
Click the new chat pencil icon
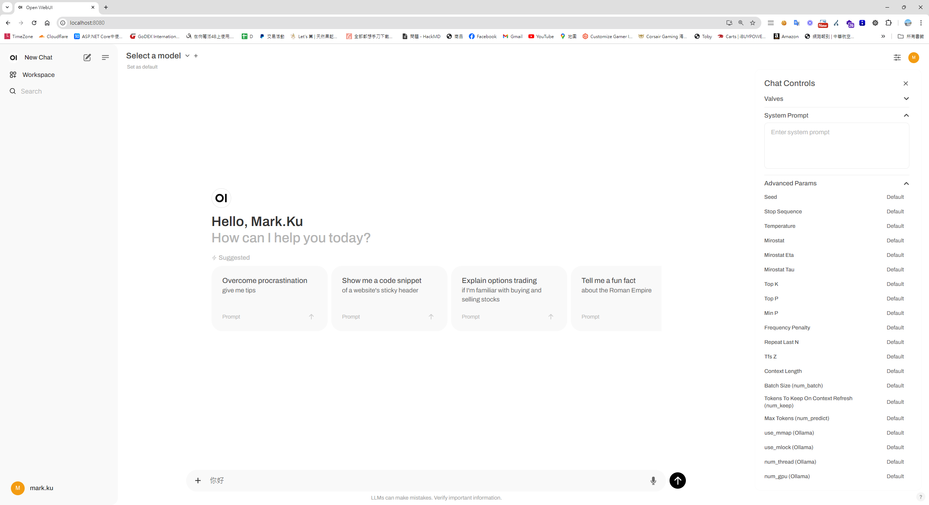pyautogui.click(x=87, y=57)
